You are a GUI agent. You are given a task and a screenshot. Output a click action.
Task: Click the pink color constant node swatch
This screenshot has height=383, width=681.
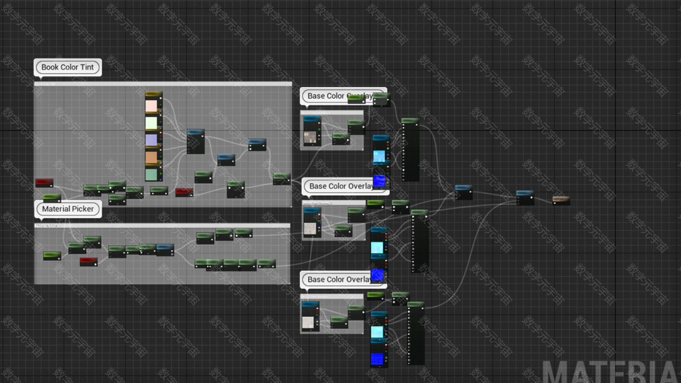click(152, 105)
